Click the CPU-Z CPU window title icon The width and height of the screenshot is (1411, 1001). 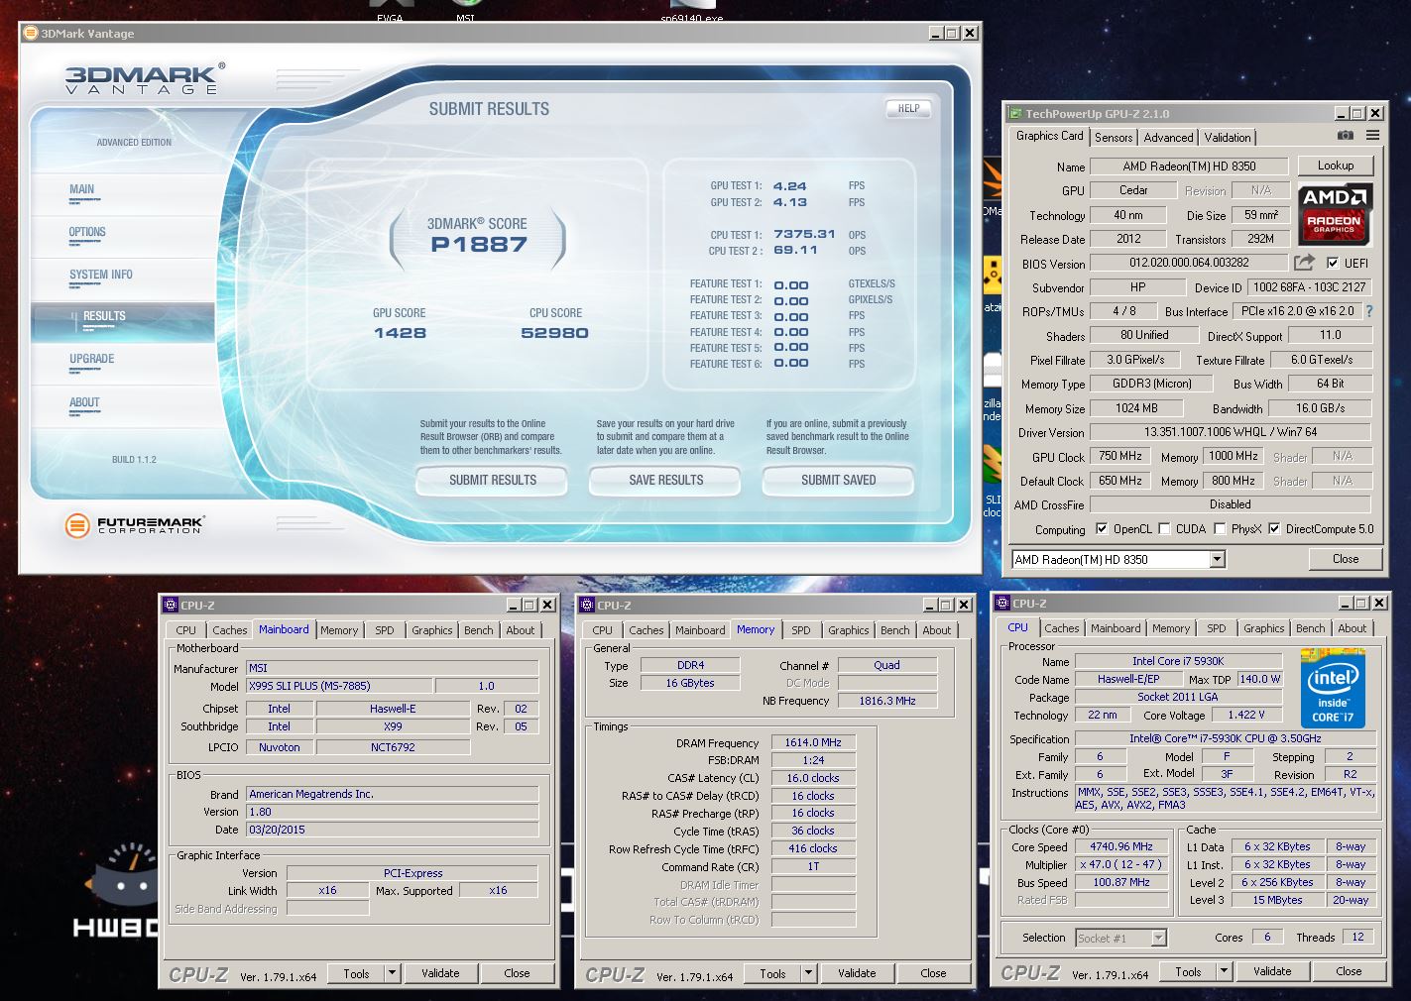pyautogui.click(x=1002, y=603)
